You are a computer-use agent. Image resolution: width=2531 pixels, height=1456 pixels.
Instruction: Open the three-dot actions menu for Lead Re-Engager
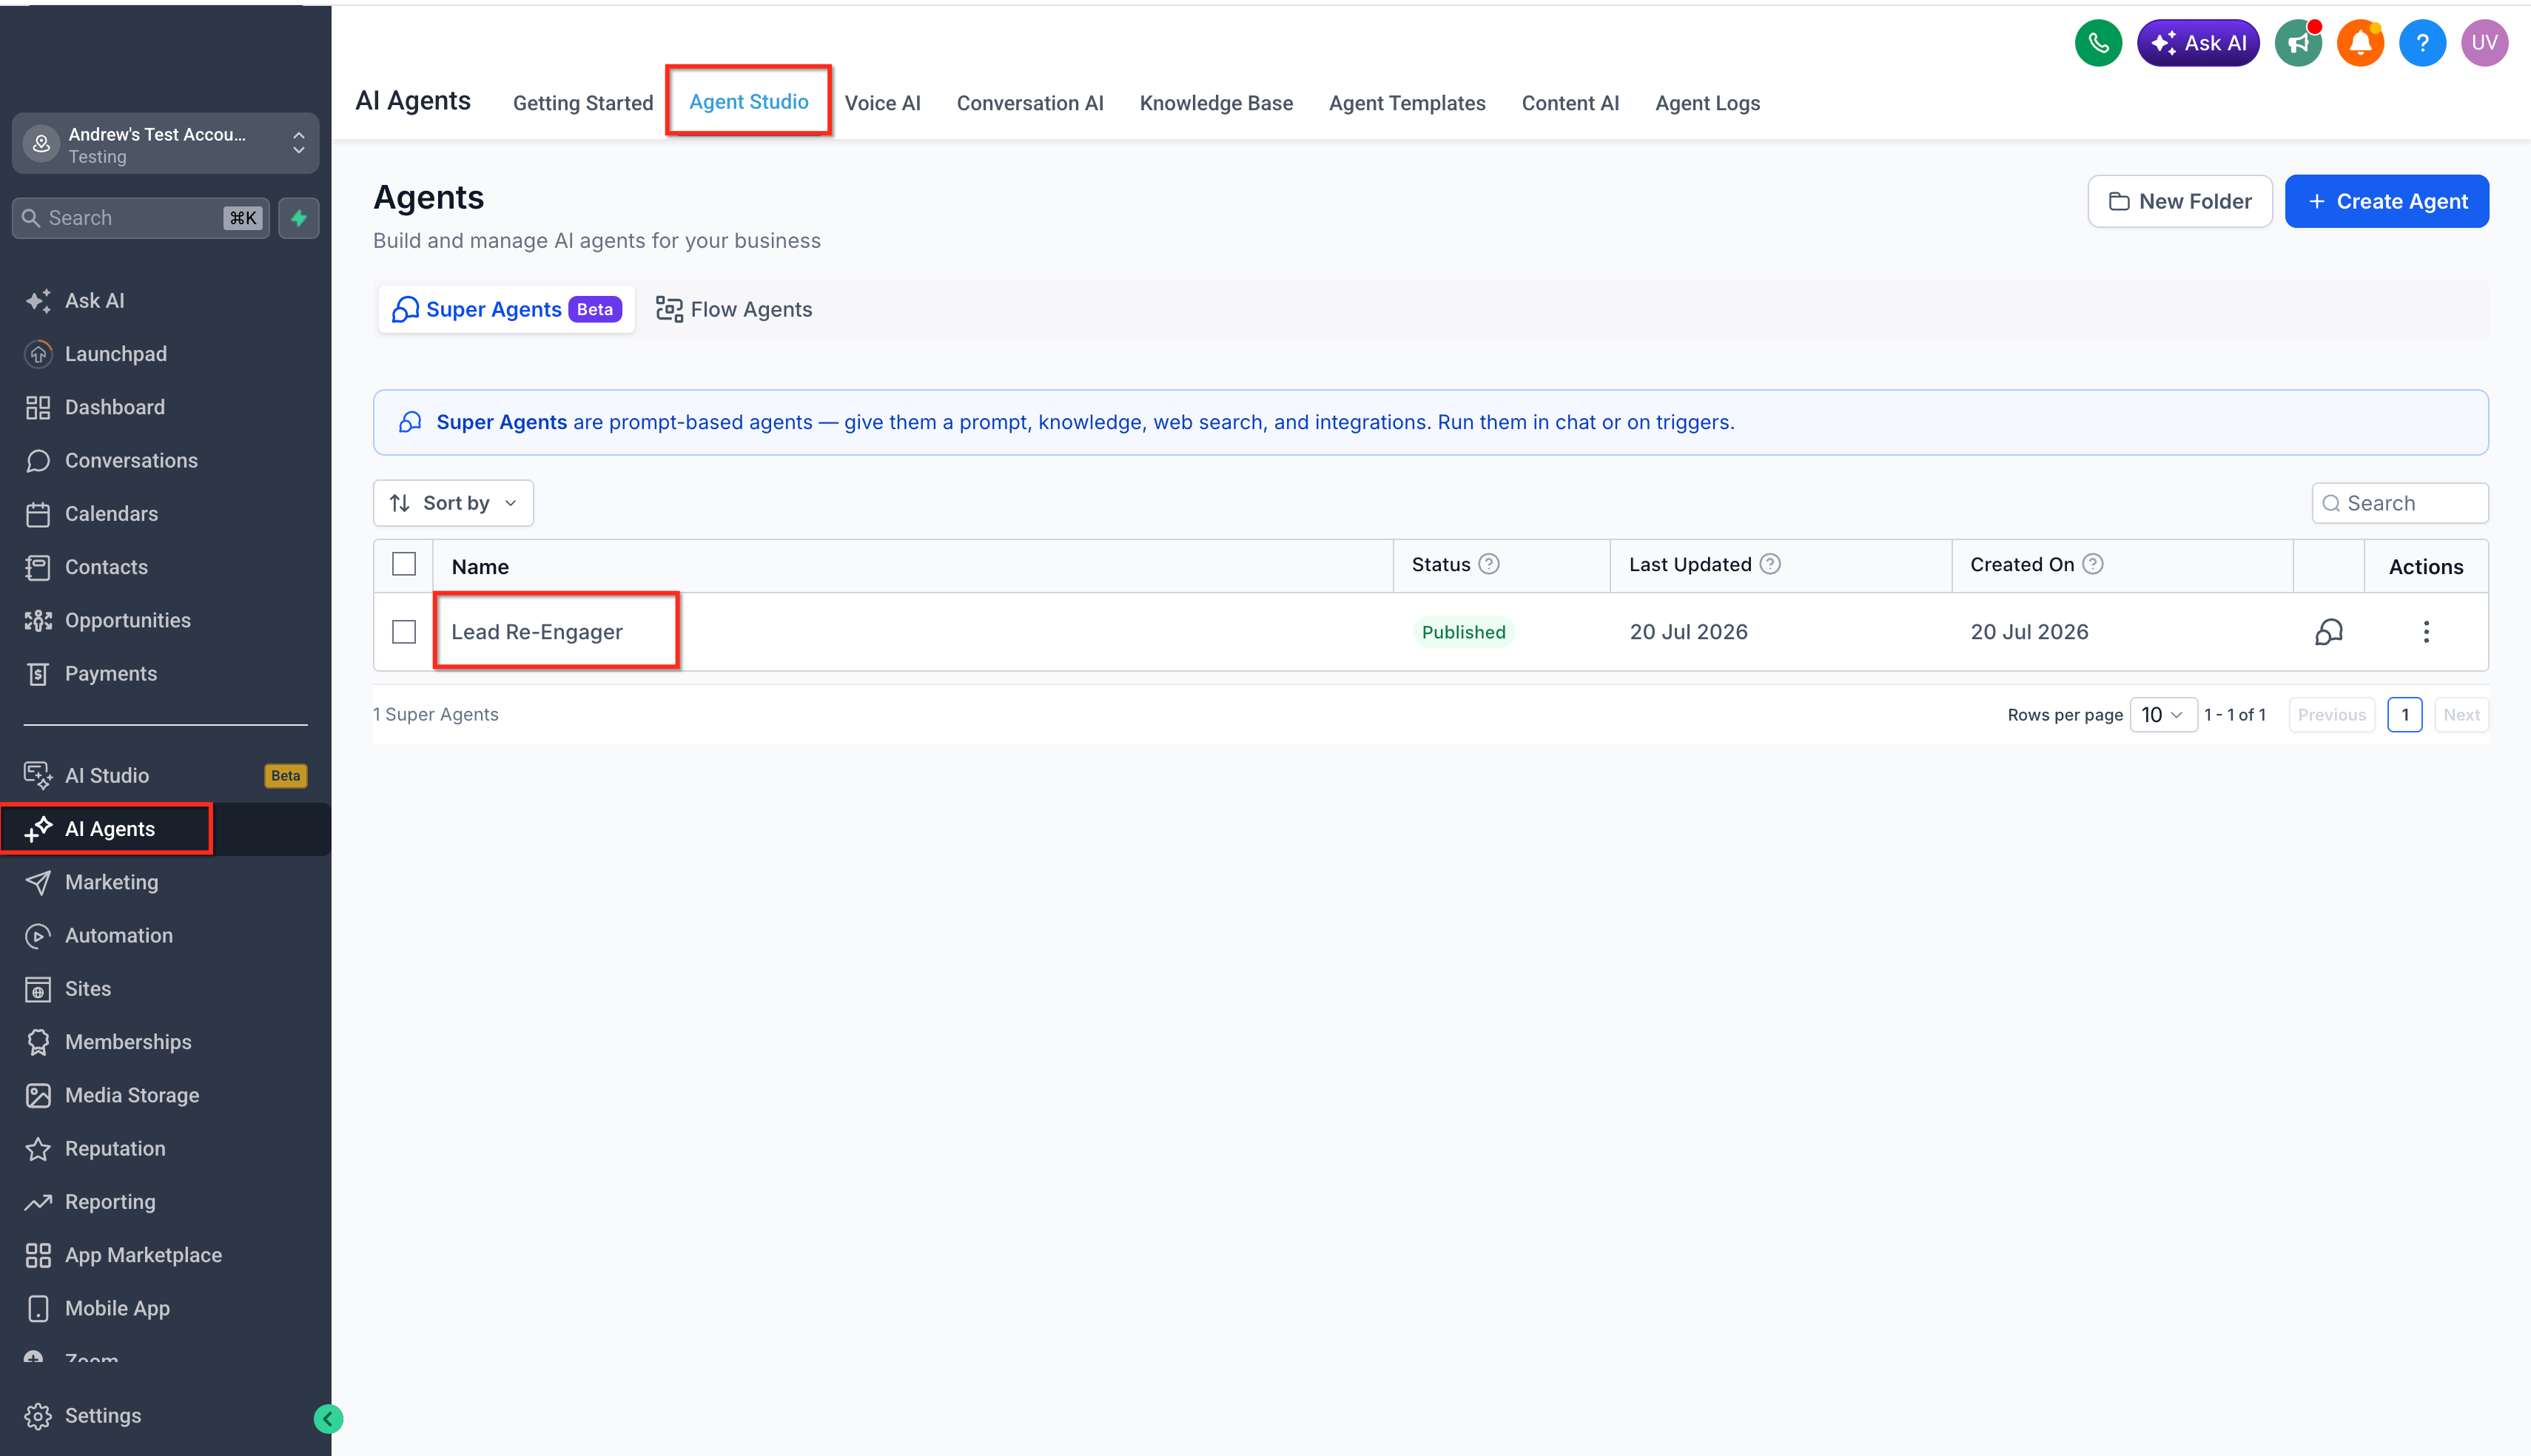coord(2426,632)
